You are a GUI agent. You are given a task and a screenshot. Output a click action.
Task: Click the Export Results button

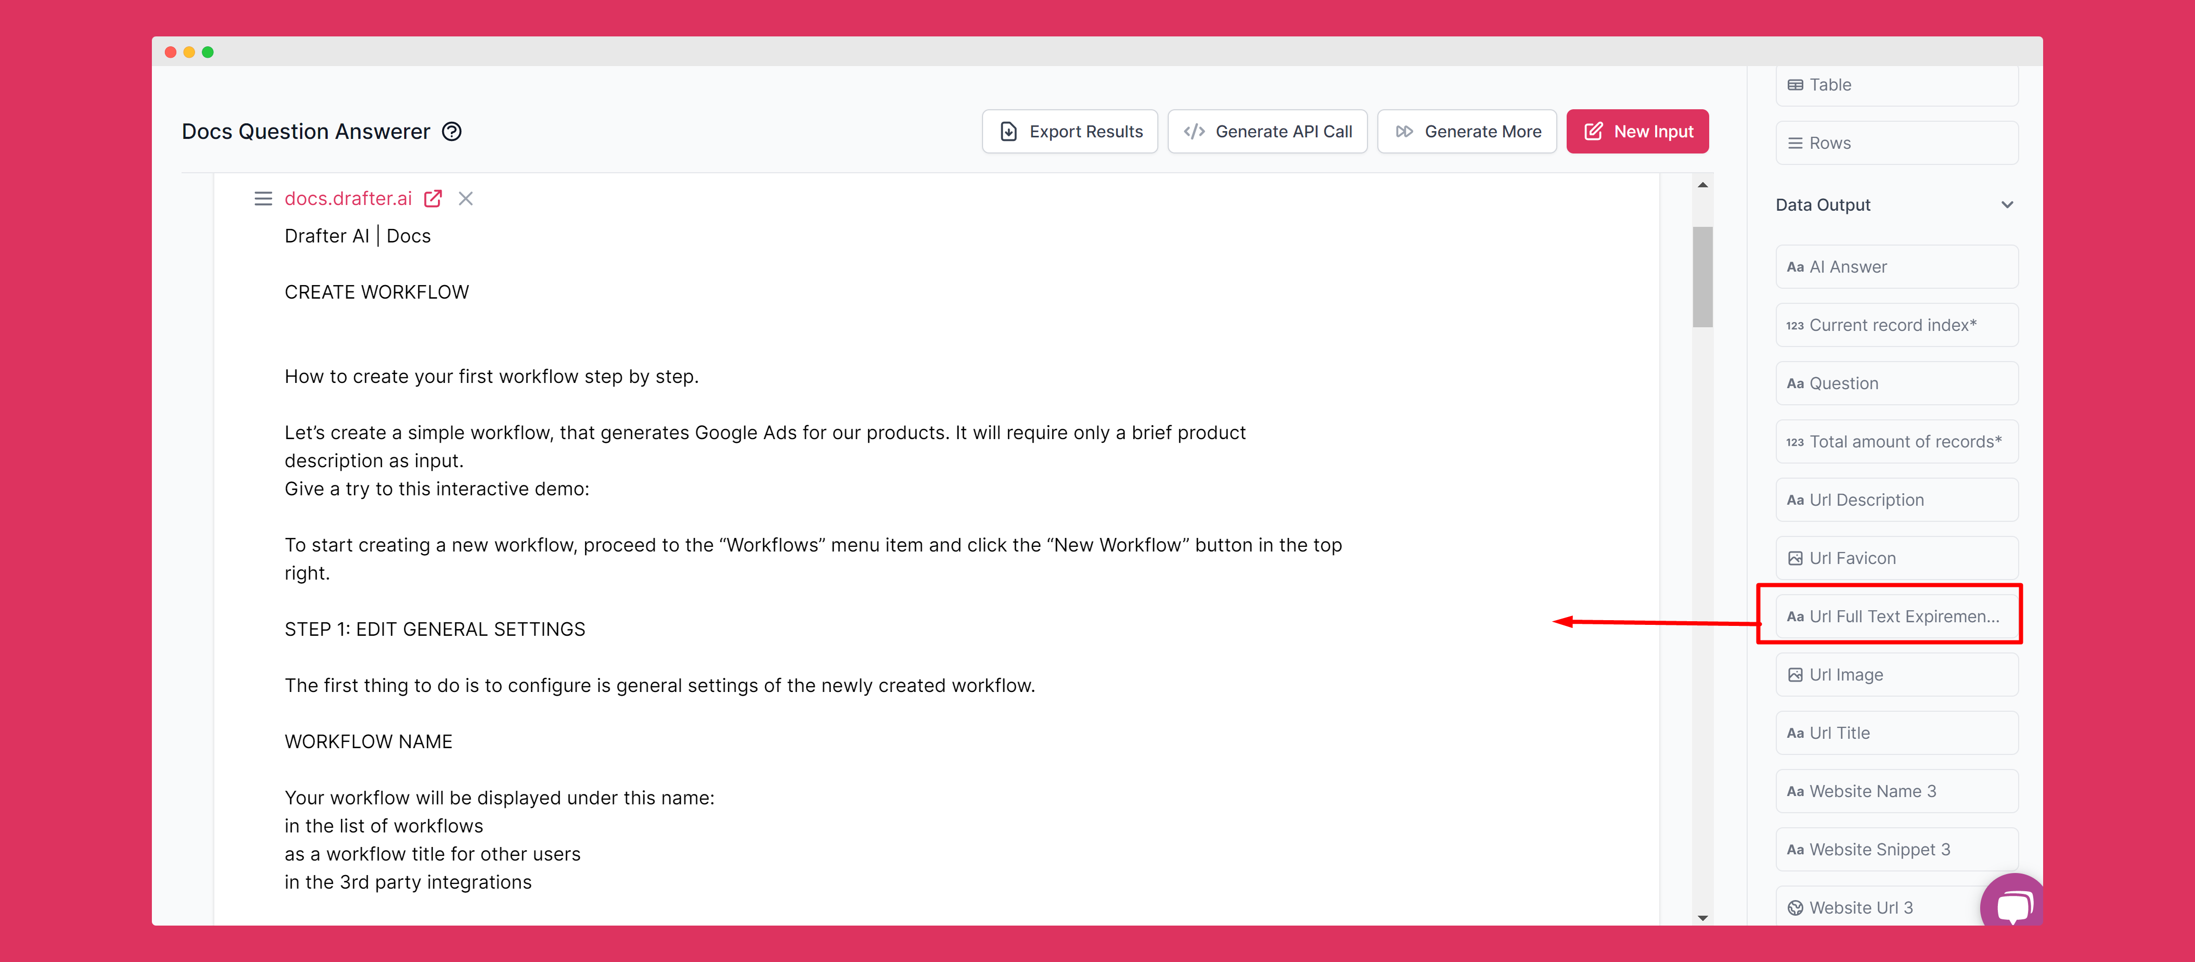(x=1069, y=131)
